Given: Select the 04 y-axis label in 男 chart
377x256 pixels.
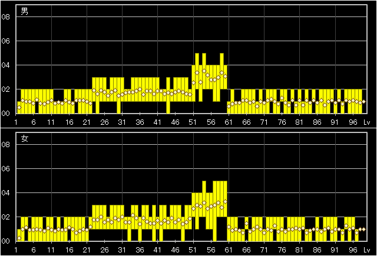Looking at the screenshot, I should (5, 65).
